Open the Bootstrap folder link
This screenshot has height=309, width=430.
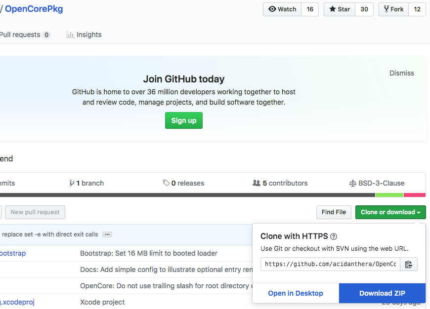[x=13, y=253]
